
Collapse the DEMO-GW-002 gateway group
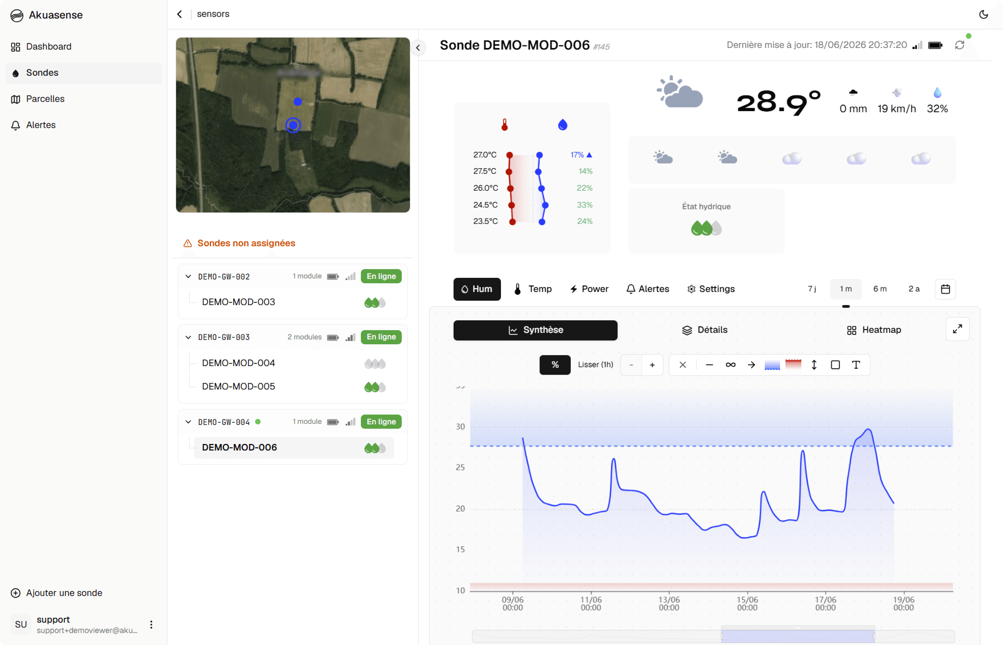[x=188, y=276]
